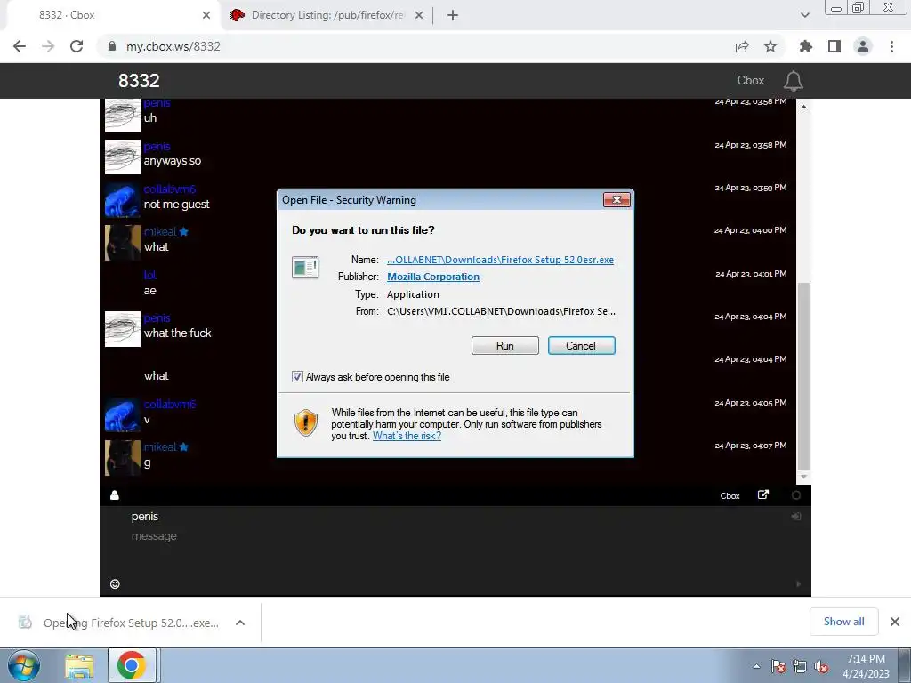Expand the tab search dropdown arrow
The image size is (911, 683).
[804, 15]
